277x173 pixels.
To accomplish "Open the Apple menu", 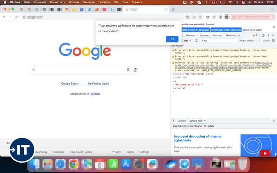I will [5, 2].
